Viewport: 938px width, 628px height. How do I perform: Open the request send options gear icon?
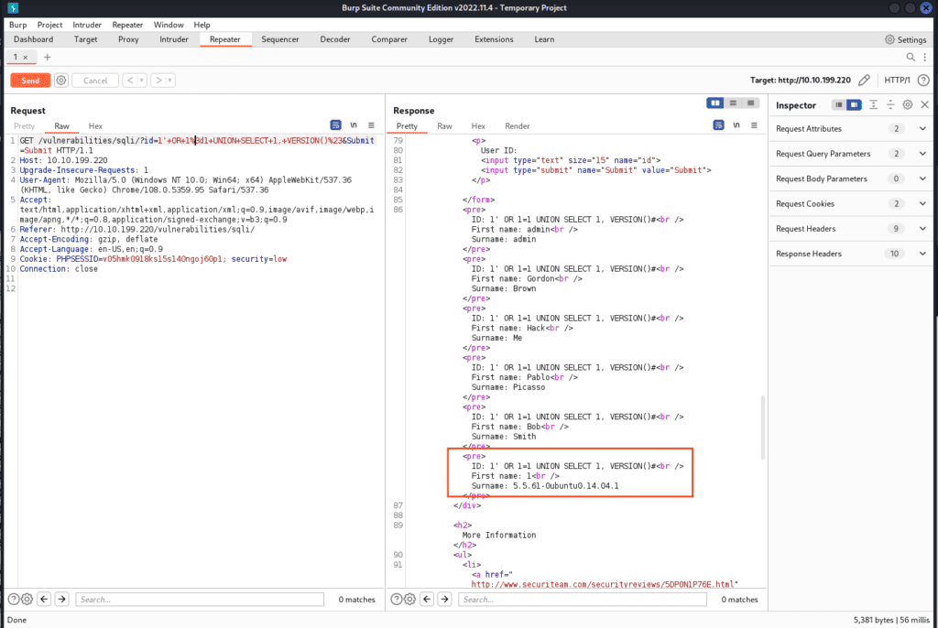tap(61, 81)
